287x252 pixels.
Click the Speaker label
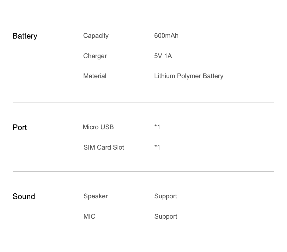point(95,196)
